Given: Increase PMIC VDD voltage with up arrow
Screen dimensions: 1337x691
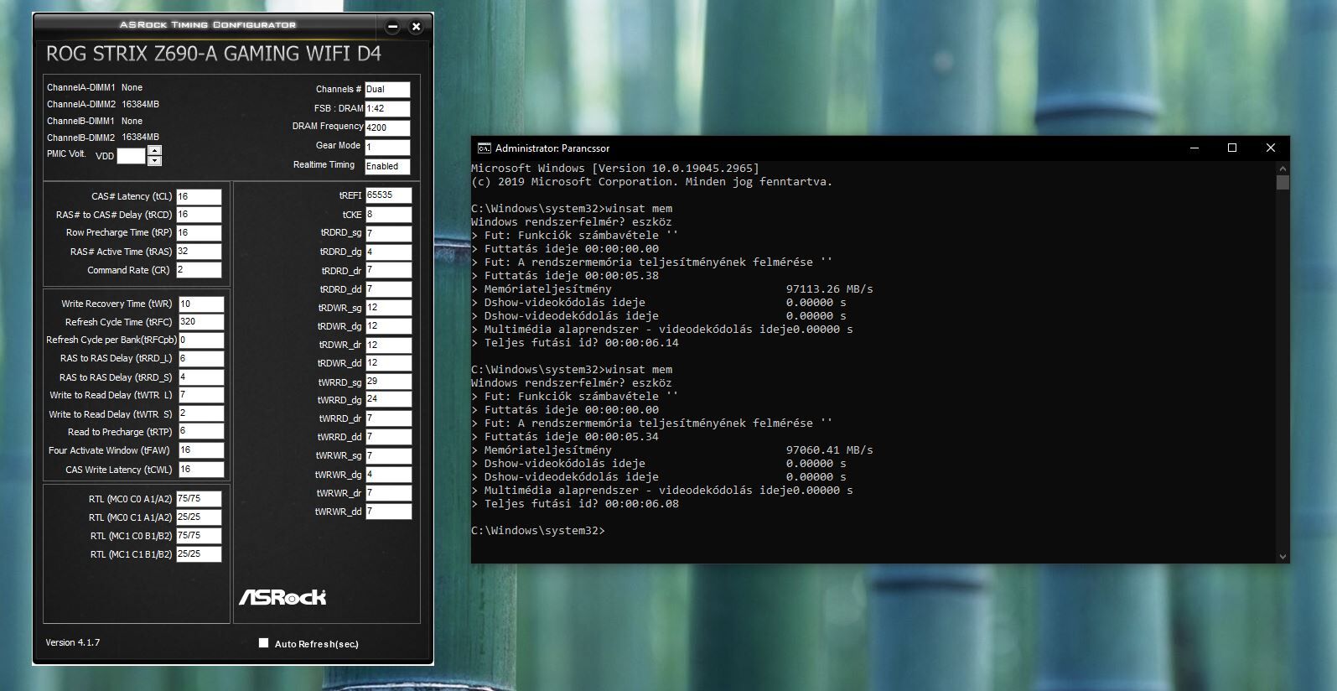Looking at the screenshot, I should [154, 151].
